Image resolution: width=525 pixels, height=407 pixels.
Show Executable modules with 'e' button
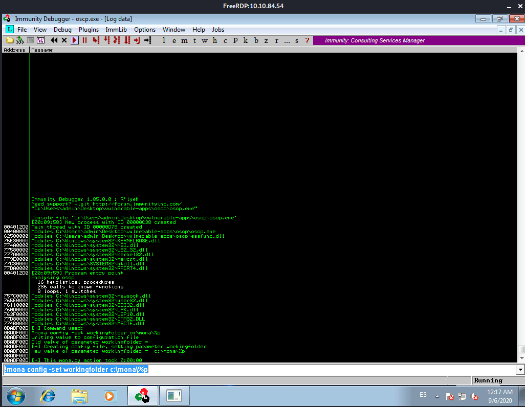(x=174, y=40)
